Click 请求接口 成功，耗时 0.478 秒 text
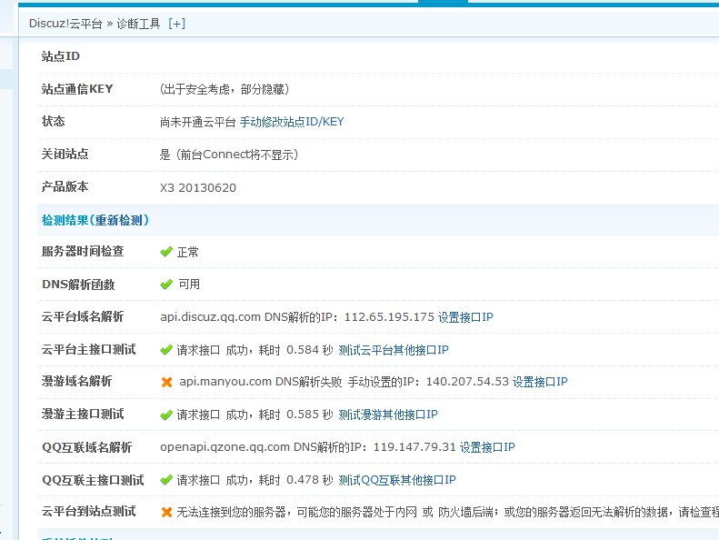The height and width of the screenshot is (540, 719). coord(255,480)
